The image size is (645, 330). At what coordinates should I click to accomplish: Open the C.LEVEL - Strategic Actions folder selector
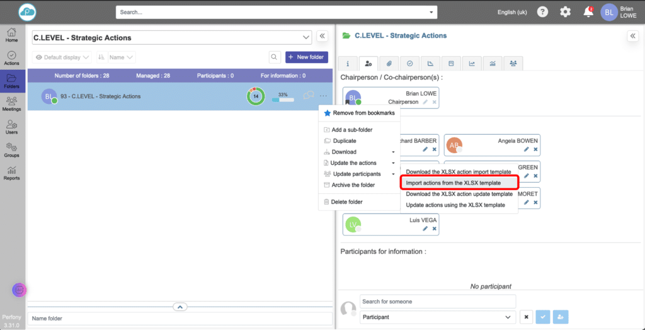click(171, 38)
